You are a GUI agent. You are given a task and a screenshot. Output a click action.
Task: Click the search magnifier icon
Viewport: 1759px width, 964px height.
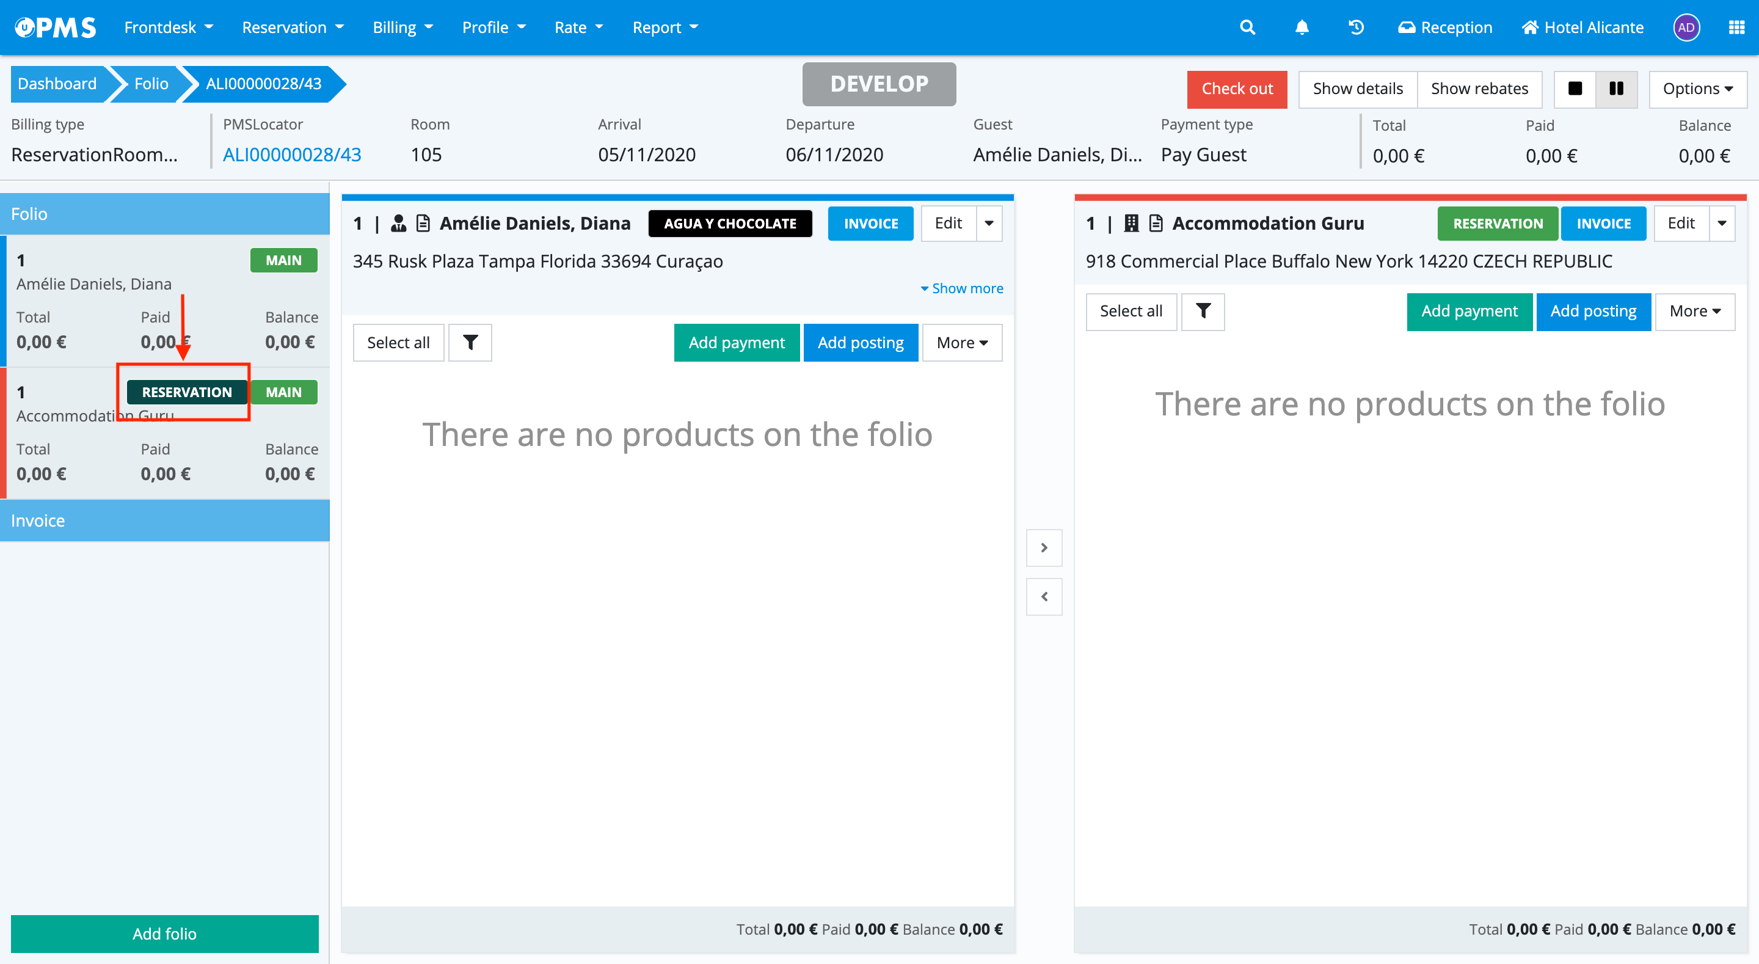click(1247, 27)
